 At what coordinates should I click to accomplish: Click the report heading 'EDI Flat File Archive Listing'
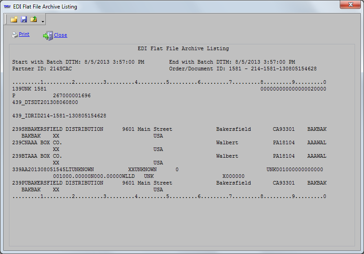(x=183, y=48)
